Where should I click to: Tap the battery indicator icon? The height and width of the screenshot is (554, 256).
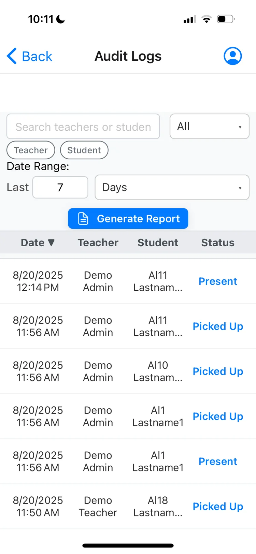click(x=225, y=19)
